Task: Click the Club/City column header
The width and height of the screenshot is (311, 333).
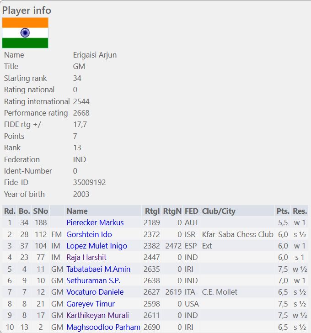Action: click(219, 211)
